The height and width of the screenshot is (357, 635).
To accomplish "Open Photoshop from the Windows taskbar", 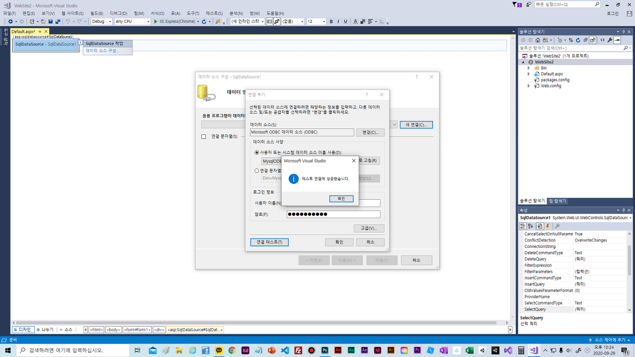I will pyautogui.click(x=325, y=350).
